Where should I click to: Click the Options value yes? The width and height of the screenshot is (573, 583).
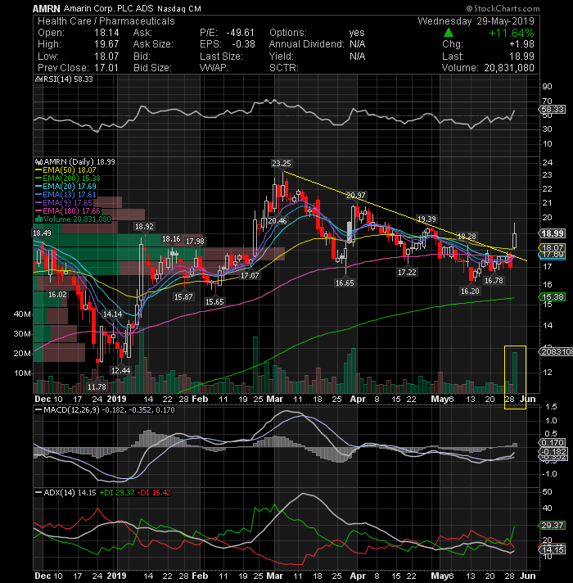click(x=357, y=33)
